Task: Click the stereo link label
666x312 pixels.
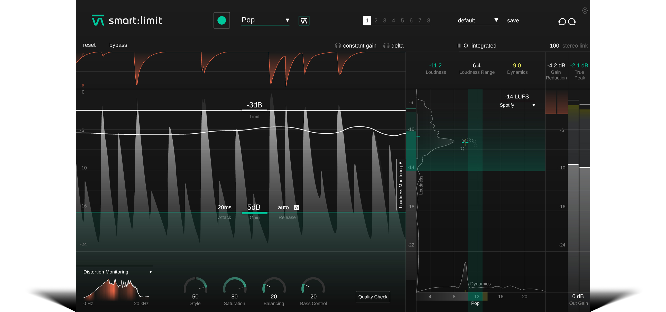Action: [575, 46]
